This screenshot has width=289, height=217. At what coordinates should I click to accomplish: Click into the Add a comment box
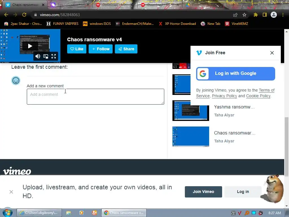[95, 97]
